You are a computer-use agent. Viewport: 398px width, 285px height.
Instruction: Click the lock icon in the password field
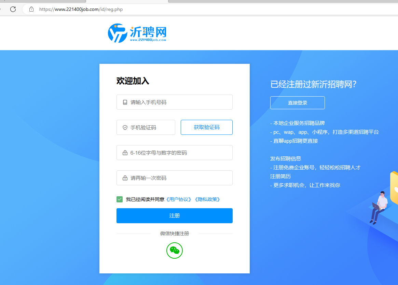click(125, 153)
